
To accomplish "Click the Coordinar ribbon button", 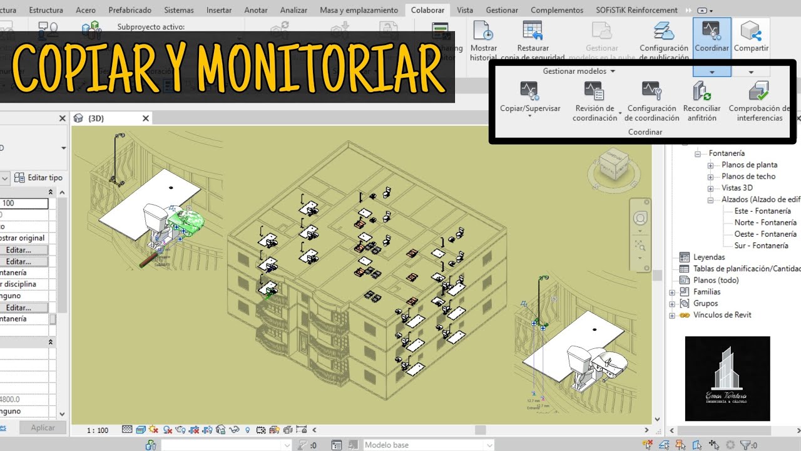I will (x=712, y=38).
